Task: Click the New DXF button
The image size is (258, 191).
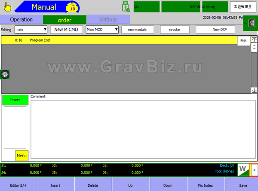Action: point(215,30)
